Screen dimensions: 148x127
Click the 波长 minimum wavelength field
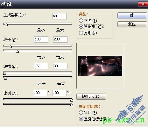pos(41,39)
